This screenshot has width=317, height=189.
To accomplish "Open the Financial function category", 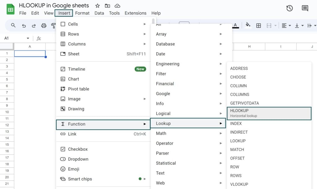I will coord(188,84).
